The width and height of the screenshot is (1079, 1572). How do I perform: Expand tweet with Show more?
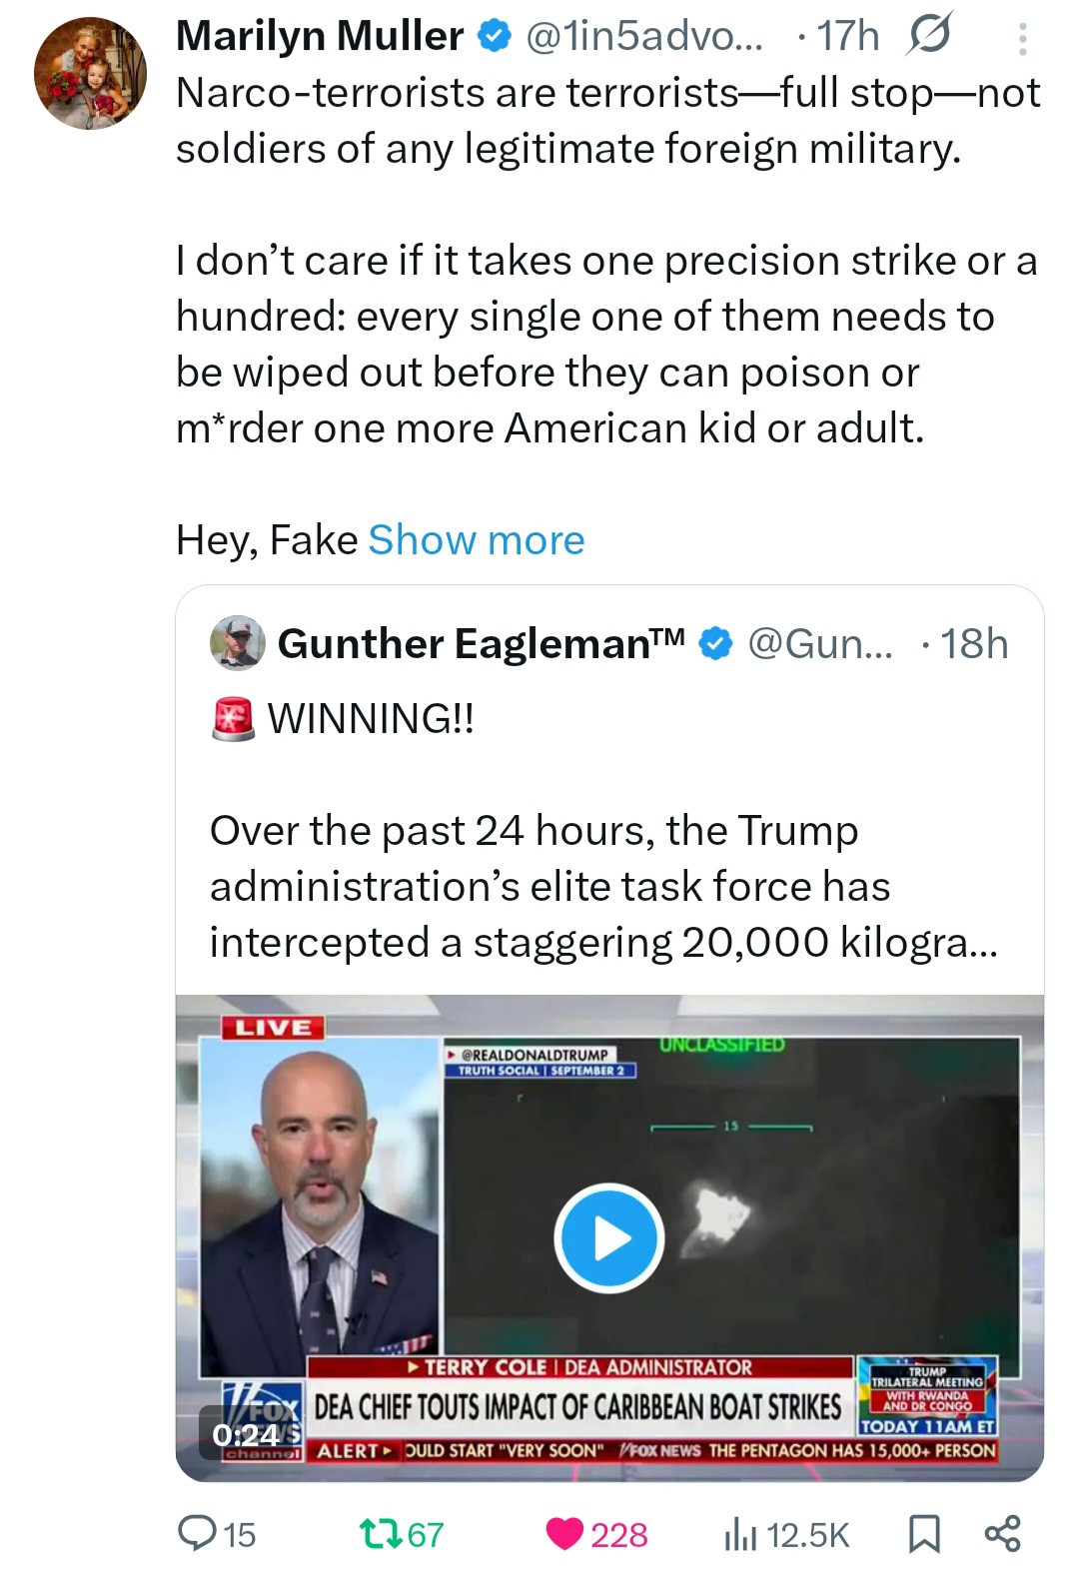(x=477, y=540)
